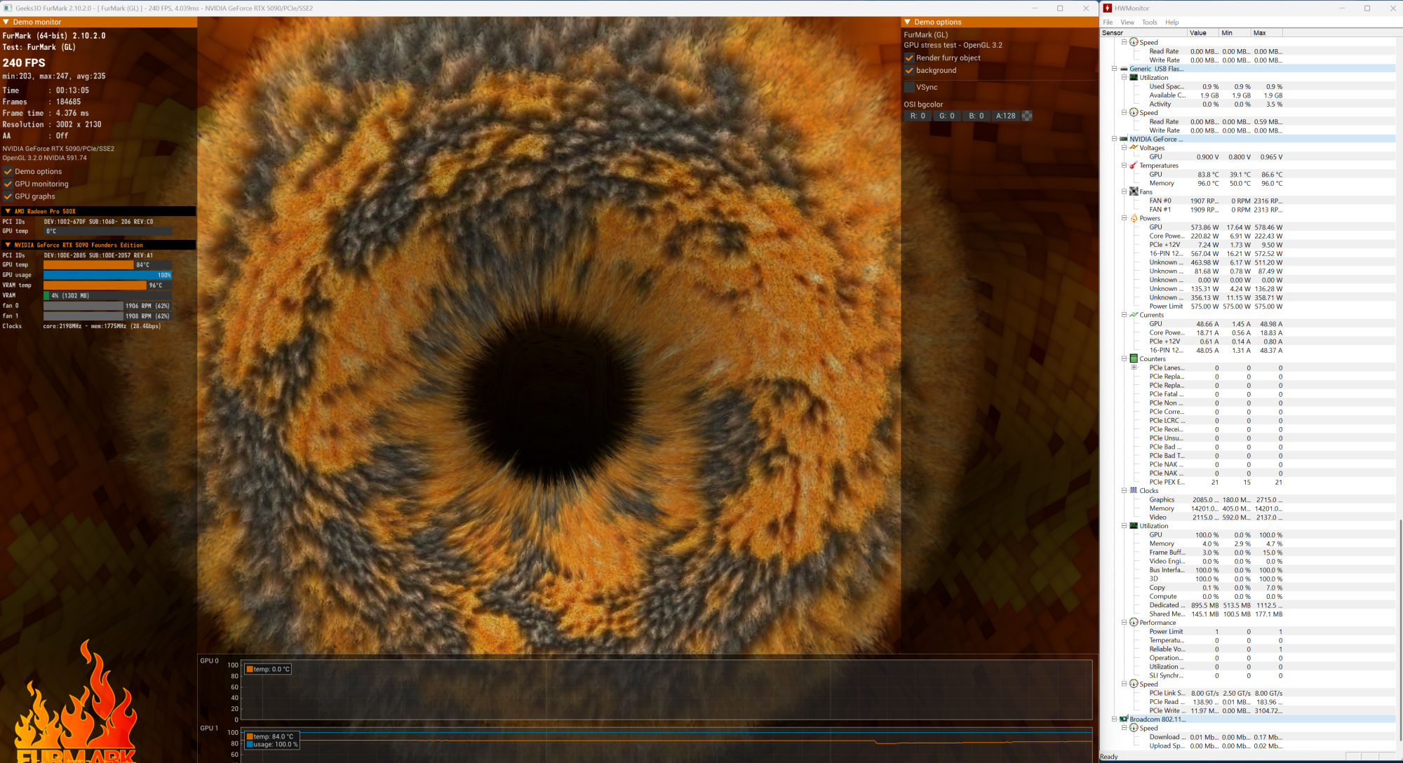Uncheck Render furry object option
The width and height of the screenshot is (1403, 763).
click(x=909, y=58)
